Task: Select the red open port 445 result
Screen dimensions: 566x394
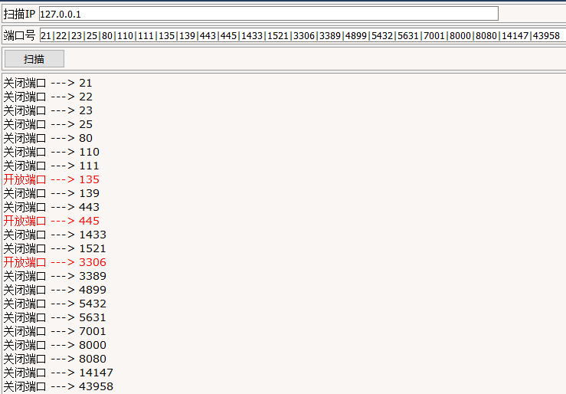Action: coord(51,221)
